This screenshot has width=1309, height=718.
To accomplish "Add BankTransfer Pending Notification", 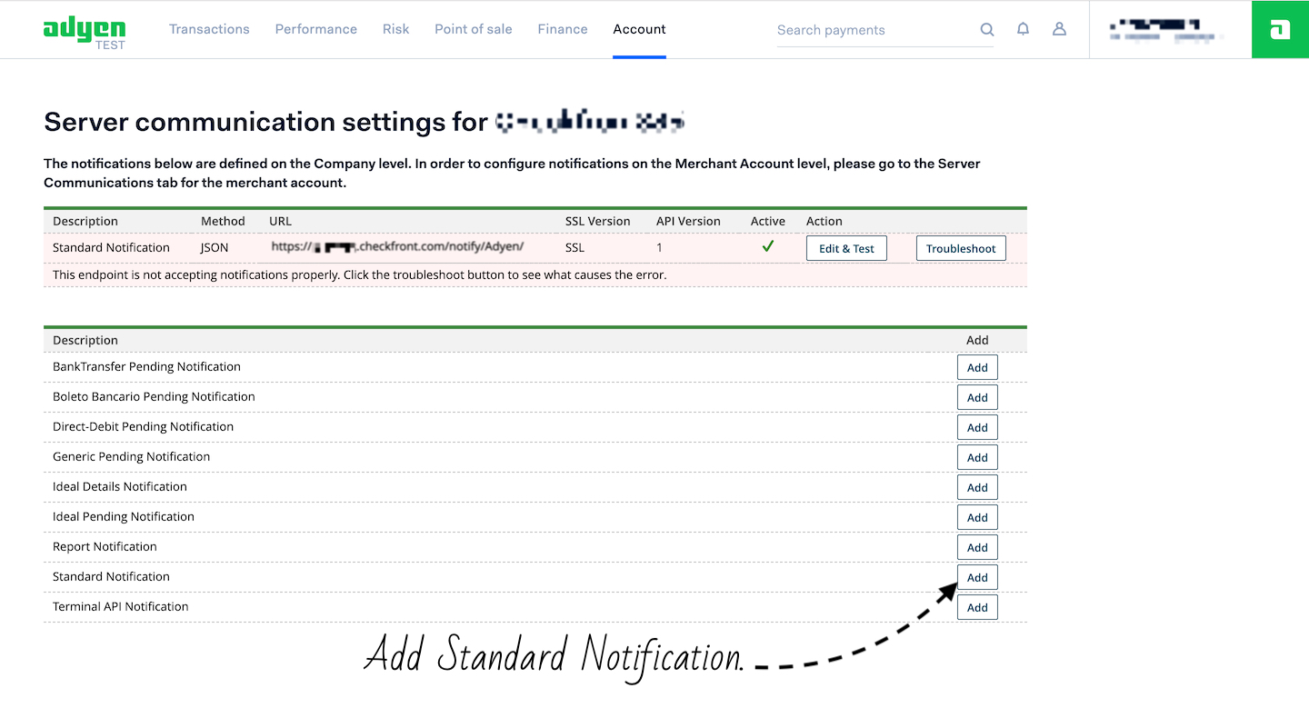I will pos(977,367).
